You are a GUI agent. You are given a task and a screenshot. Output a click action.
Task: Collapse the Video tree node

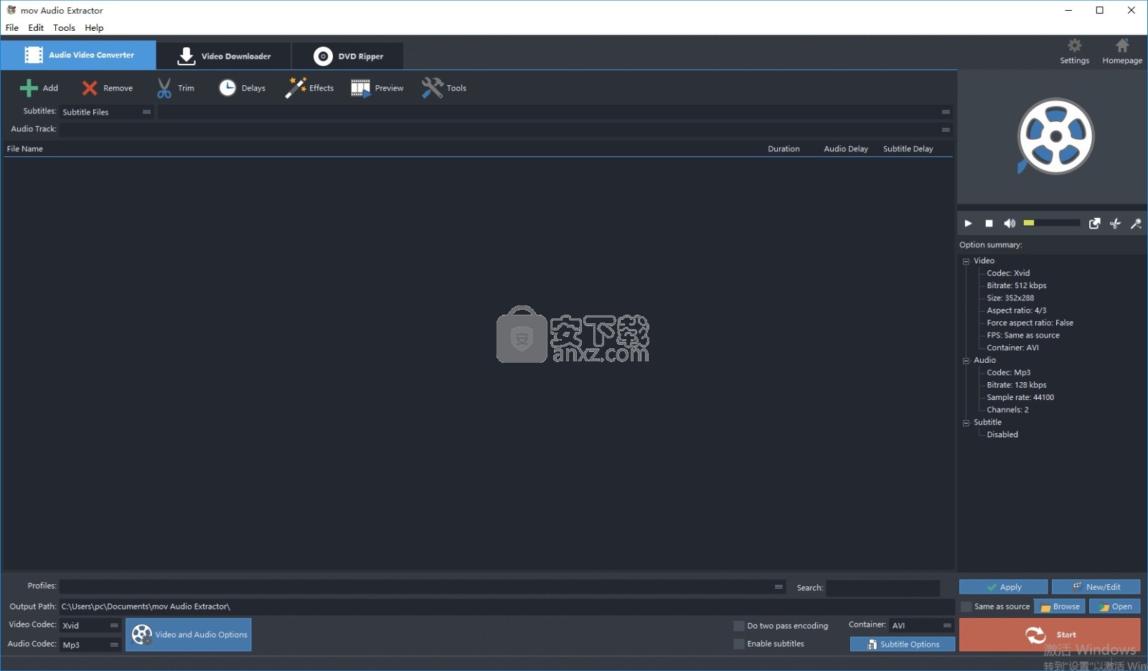(x=966, y=262)
